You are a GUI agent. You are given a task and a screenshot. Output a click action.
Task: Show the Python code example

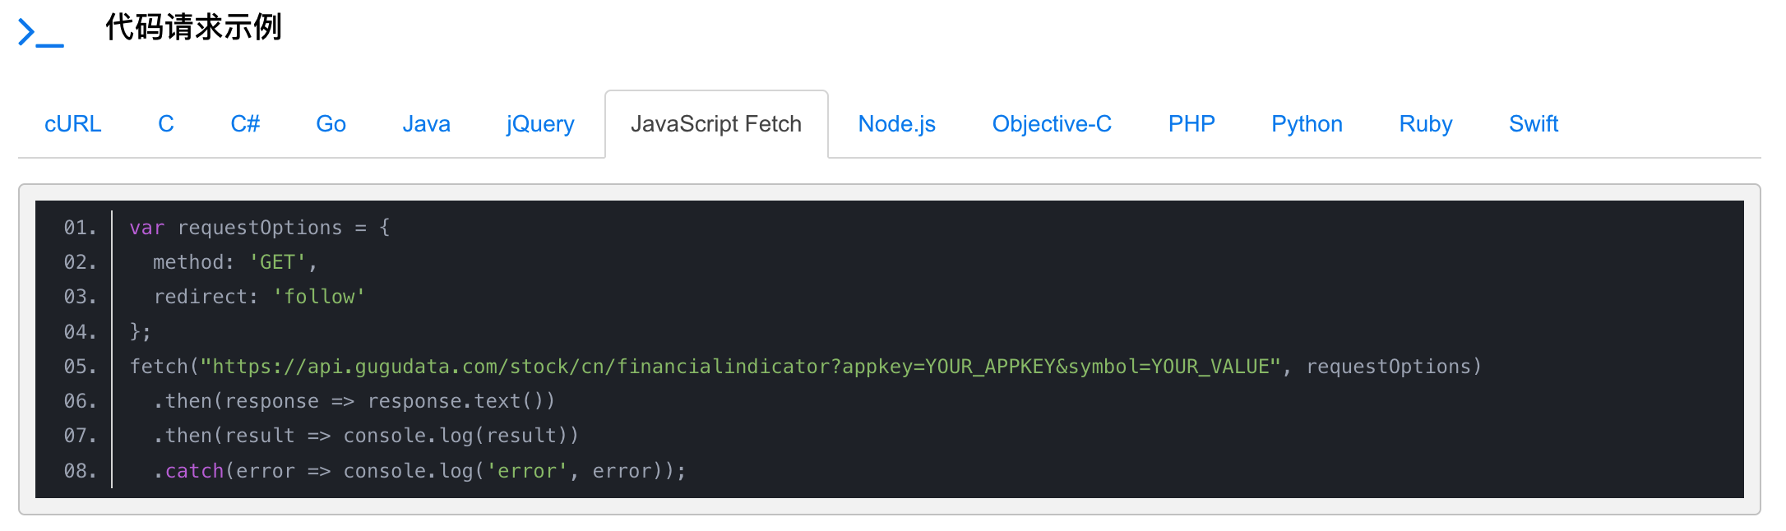[1307, 124]
